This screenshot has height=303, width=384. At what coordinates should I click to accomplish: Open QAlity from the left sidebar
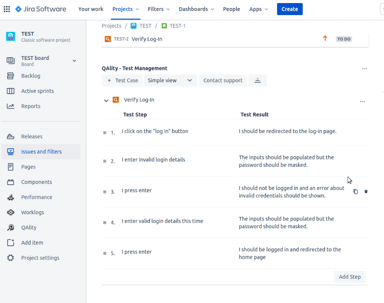coord(28,227)
